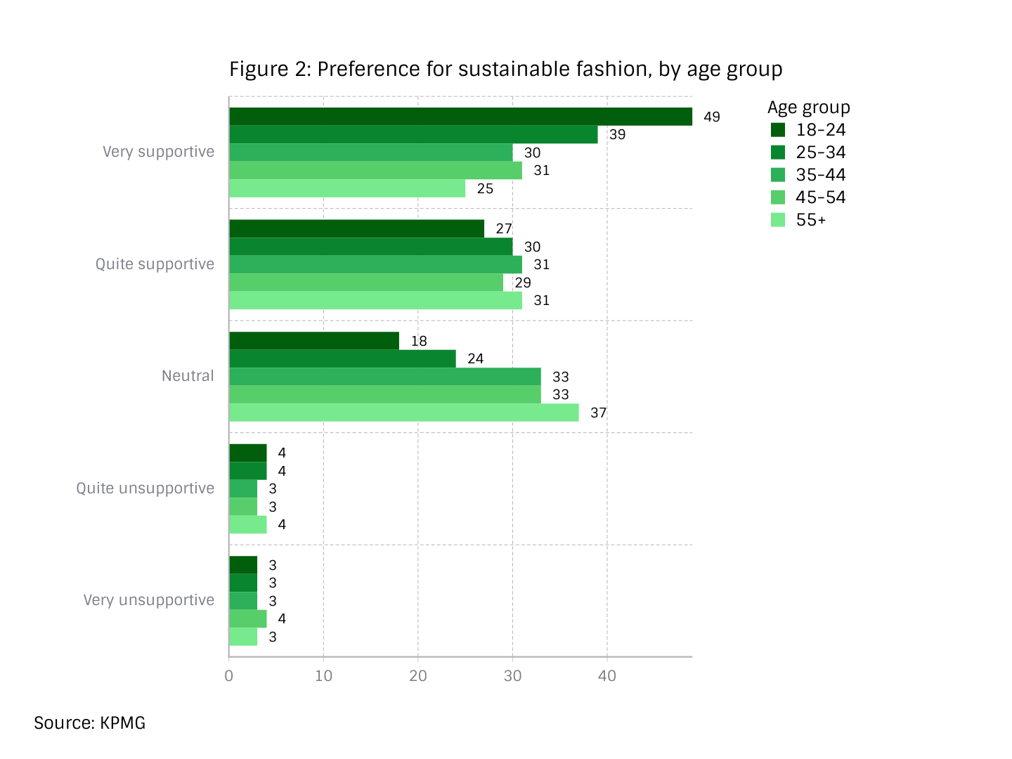Screen dimensions: 1012x759
Task: Click the Neutral bar valued 24
Action: [x=342, y=358]
